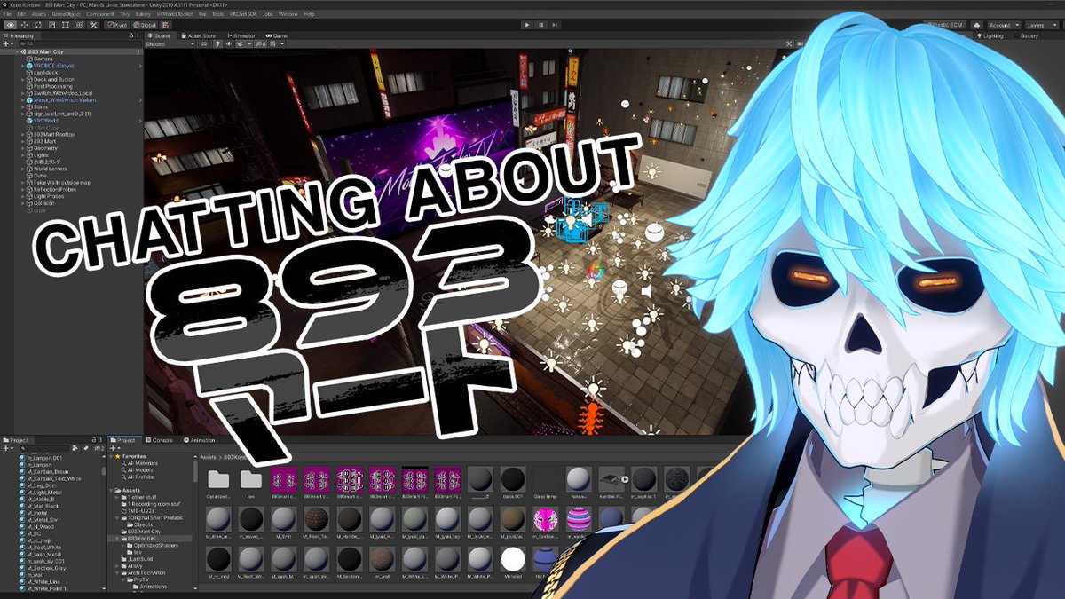Collapse the Assets folder tree
The width and height of the screenshot is (1065, 599).
click(112, 490)
